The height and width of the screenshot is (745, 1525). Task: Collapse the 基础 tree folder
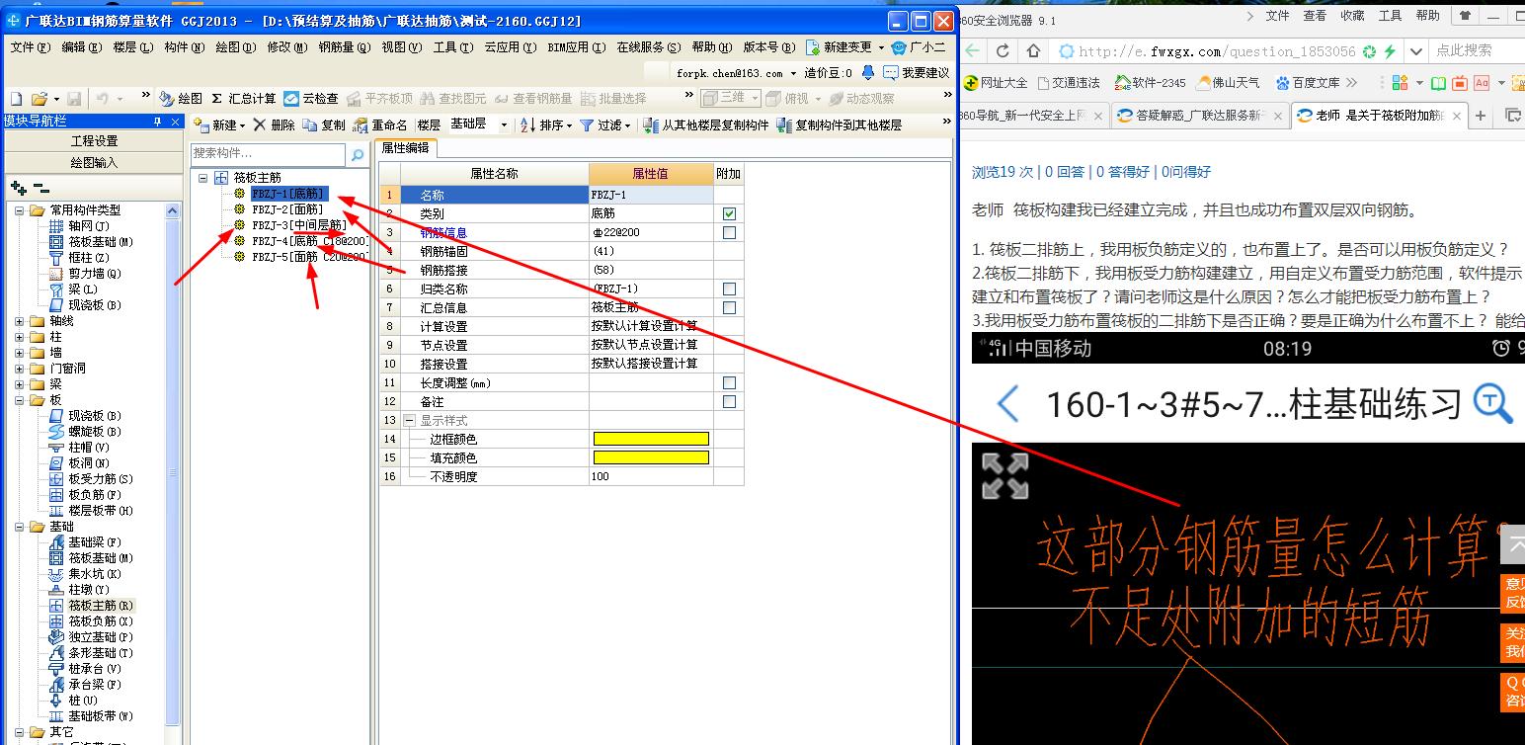(x=20, y=527)
